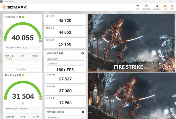176x119 pixels.
Task: Click the 3DMark app icon in title bar
Action: click(x=1, y=2)
